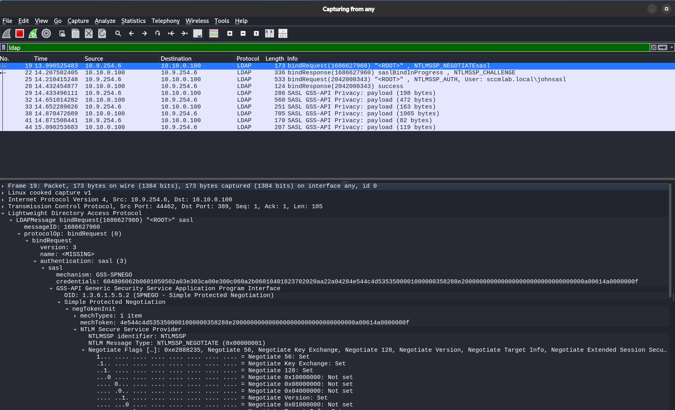Click the Go to specified packet icon

pos(157,33)
